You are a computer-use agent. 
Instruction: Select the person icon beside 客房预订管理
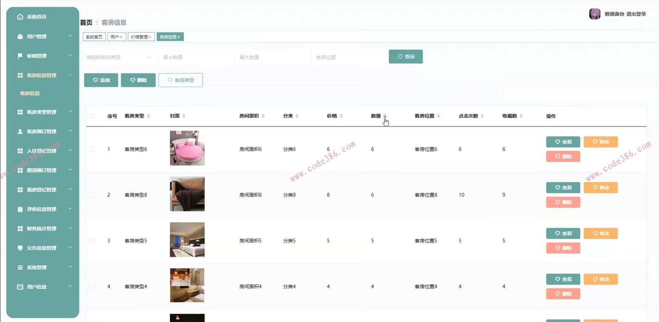coord(20,131)
